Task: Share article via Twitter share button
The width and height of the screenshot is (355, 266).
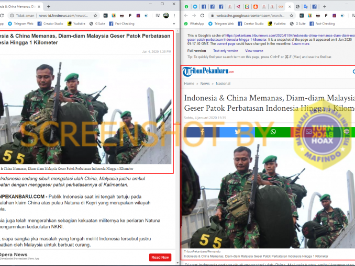Action: [x=237, y=132]
